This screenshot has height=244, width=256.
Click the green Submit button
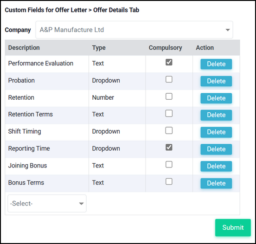pos(233,227)
